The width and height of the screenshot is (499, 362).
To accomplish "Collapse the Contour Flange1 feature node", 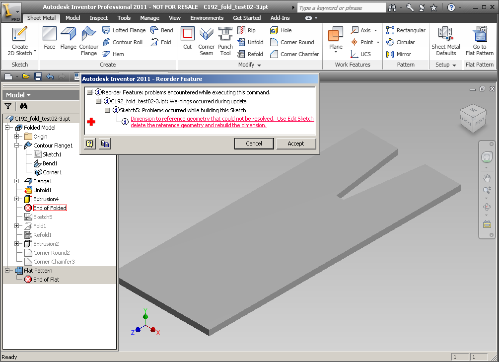I will 17,145.
